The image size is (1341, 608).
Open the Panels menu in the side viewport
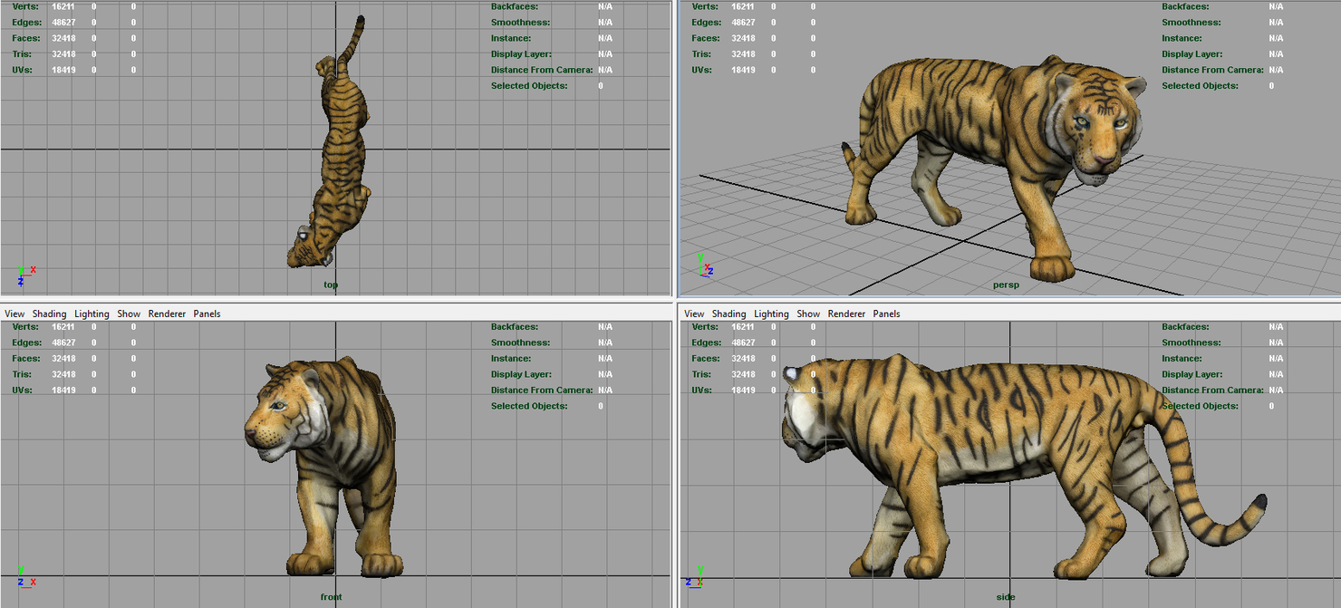coord(886,314)
